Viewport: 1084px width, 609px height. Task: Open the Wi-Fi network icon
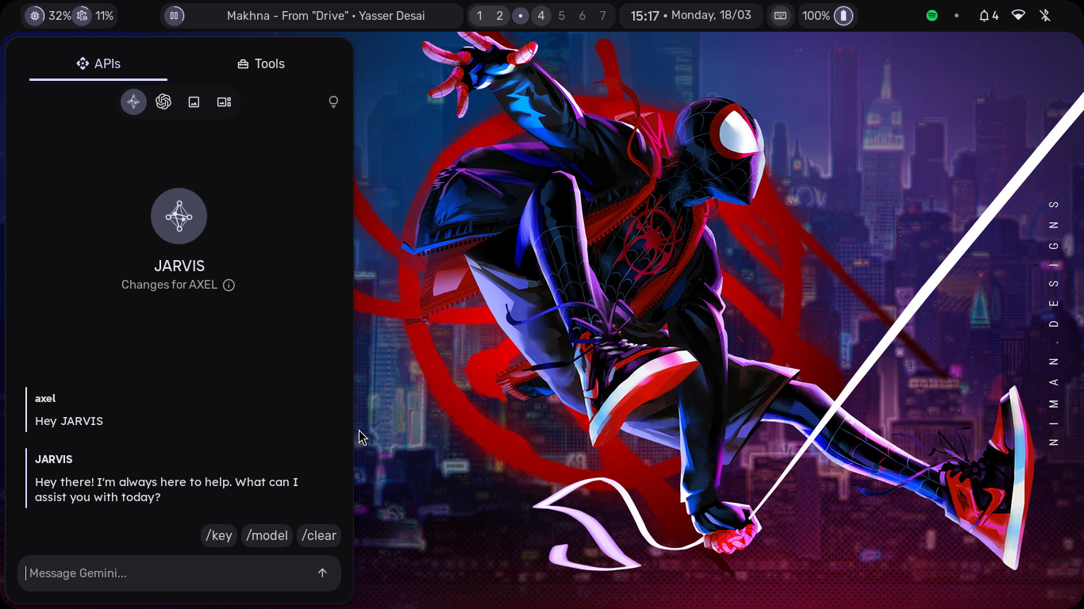tap(1018, 16)
